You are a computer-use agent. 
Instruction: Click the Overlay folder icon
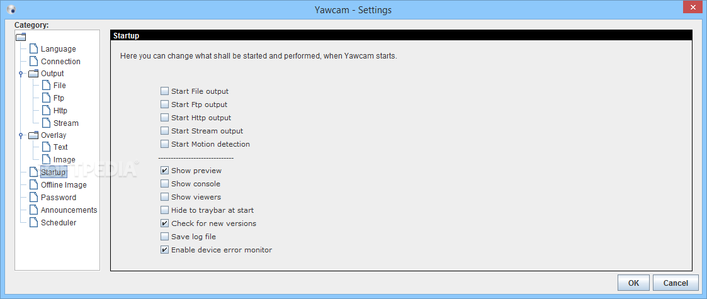33,135
